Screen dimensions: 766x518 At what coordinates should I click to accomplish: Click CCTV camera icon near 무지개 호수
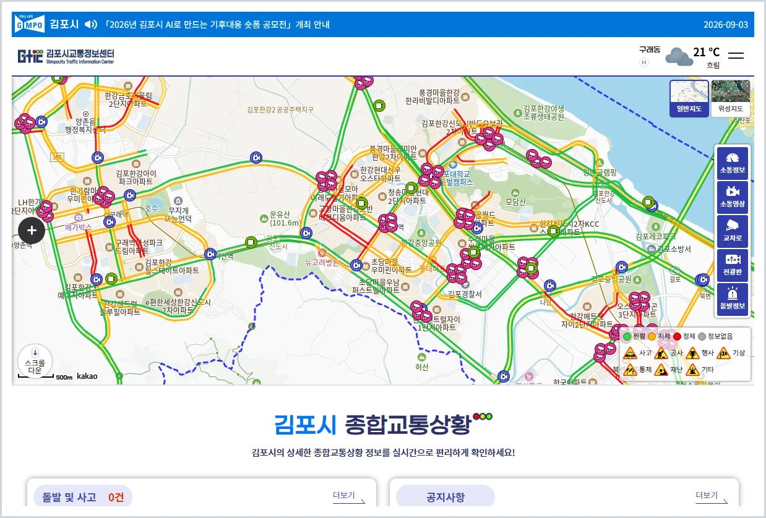(x=130, y=195)
